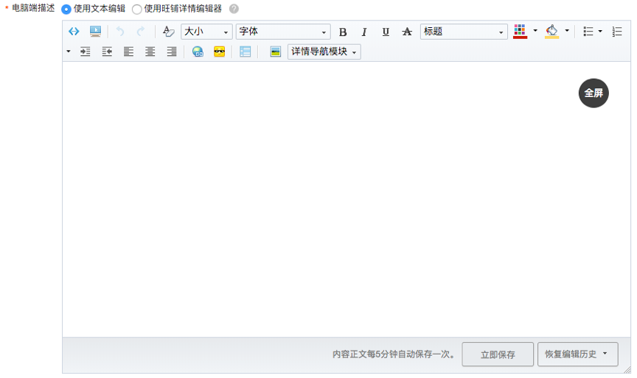The image size is (637, 378).
Task: Click inside the description text area
Action: [346, 199]
